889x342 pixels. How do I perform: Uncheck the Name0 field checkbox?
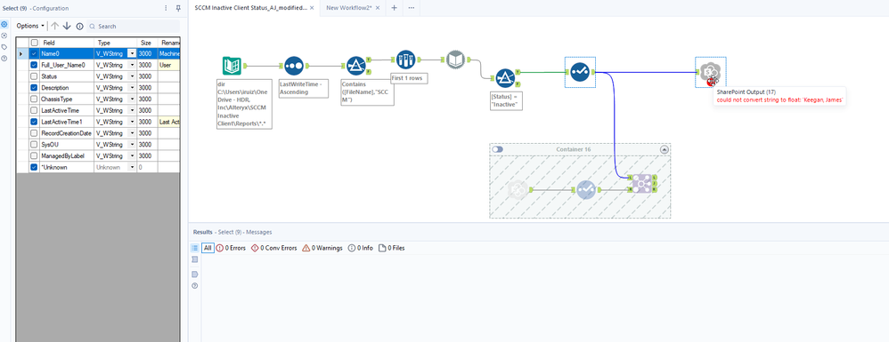click(34, 53)
